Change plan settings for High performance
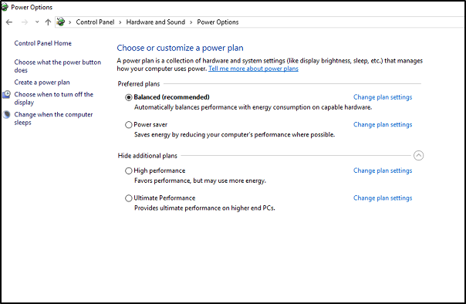 383,171
